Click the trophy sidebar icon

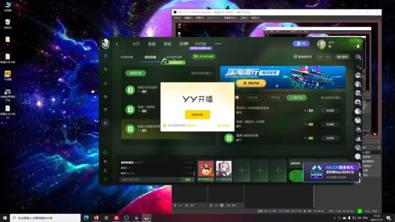coord(106,110)
